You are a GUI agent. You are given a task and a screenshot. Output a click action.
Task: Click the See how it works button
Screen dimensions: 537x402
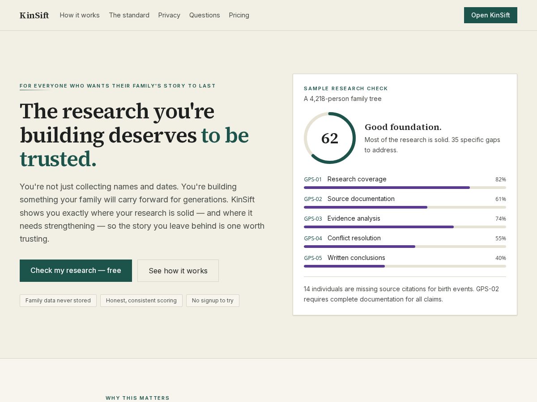(x=178, y=271)
